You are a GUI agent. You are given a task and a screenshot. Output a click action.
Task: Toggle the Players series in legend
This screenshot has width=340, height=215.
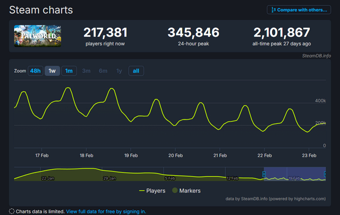(152, 191)
